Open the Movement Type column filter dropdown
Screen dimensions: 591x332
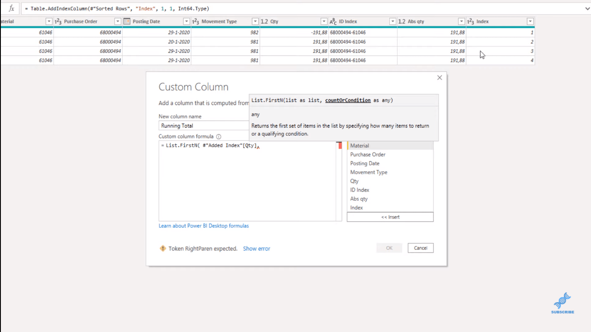255,21
